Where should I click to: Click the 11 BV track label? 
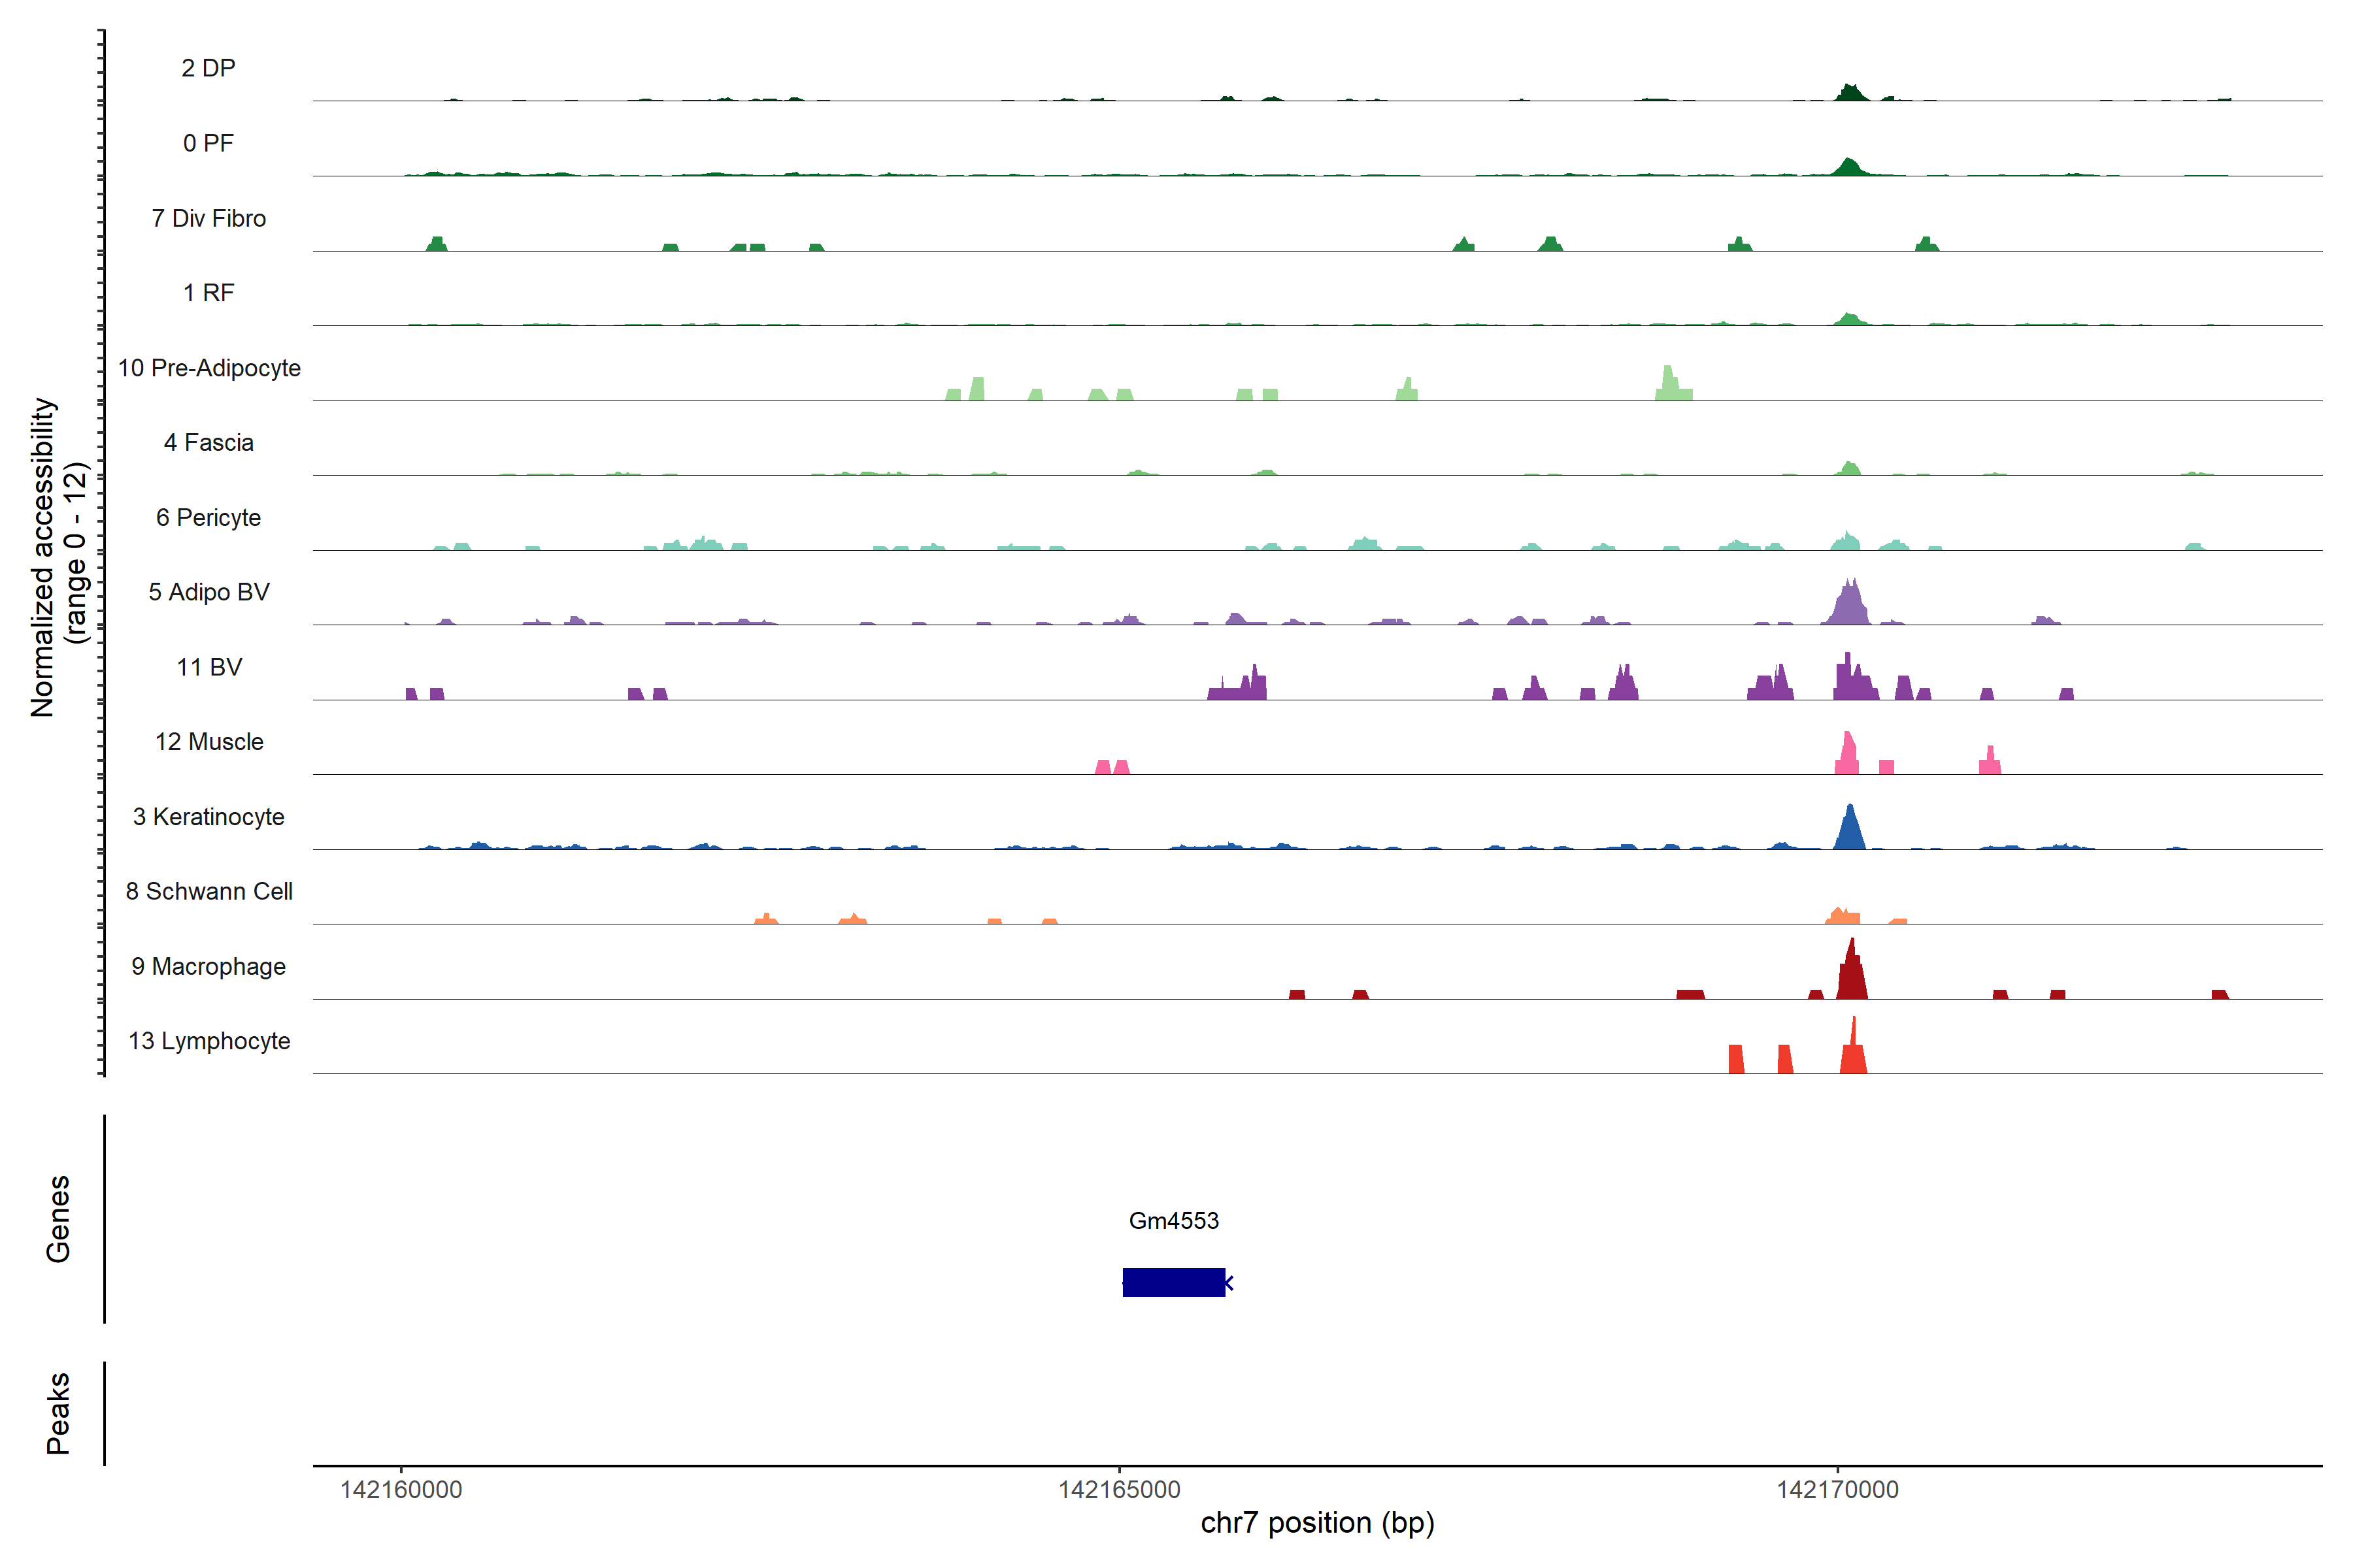coord(208,667)
